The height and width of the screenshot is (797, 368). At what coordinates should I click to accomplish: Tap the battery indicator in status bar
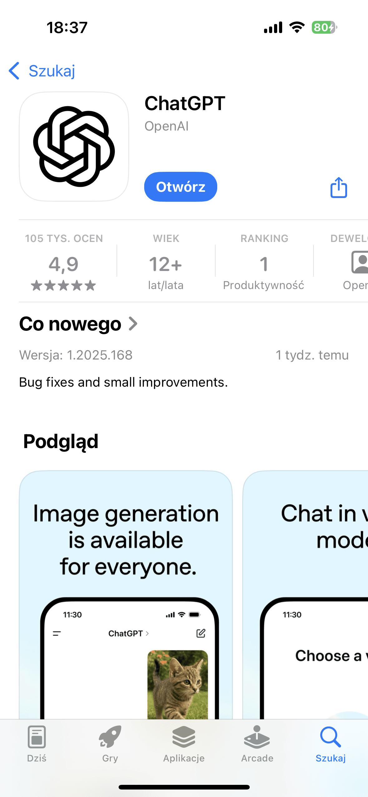(324, 27)
